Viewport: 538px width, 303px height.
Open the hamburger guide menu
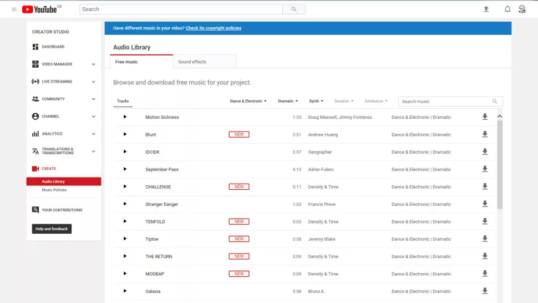[x=14, y=9]
